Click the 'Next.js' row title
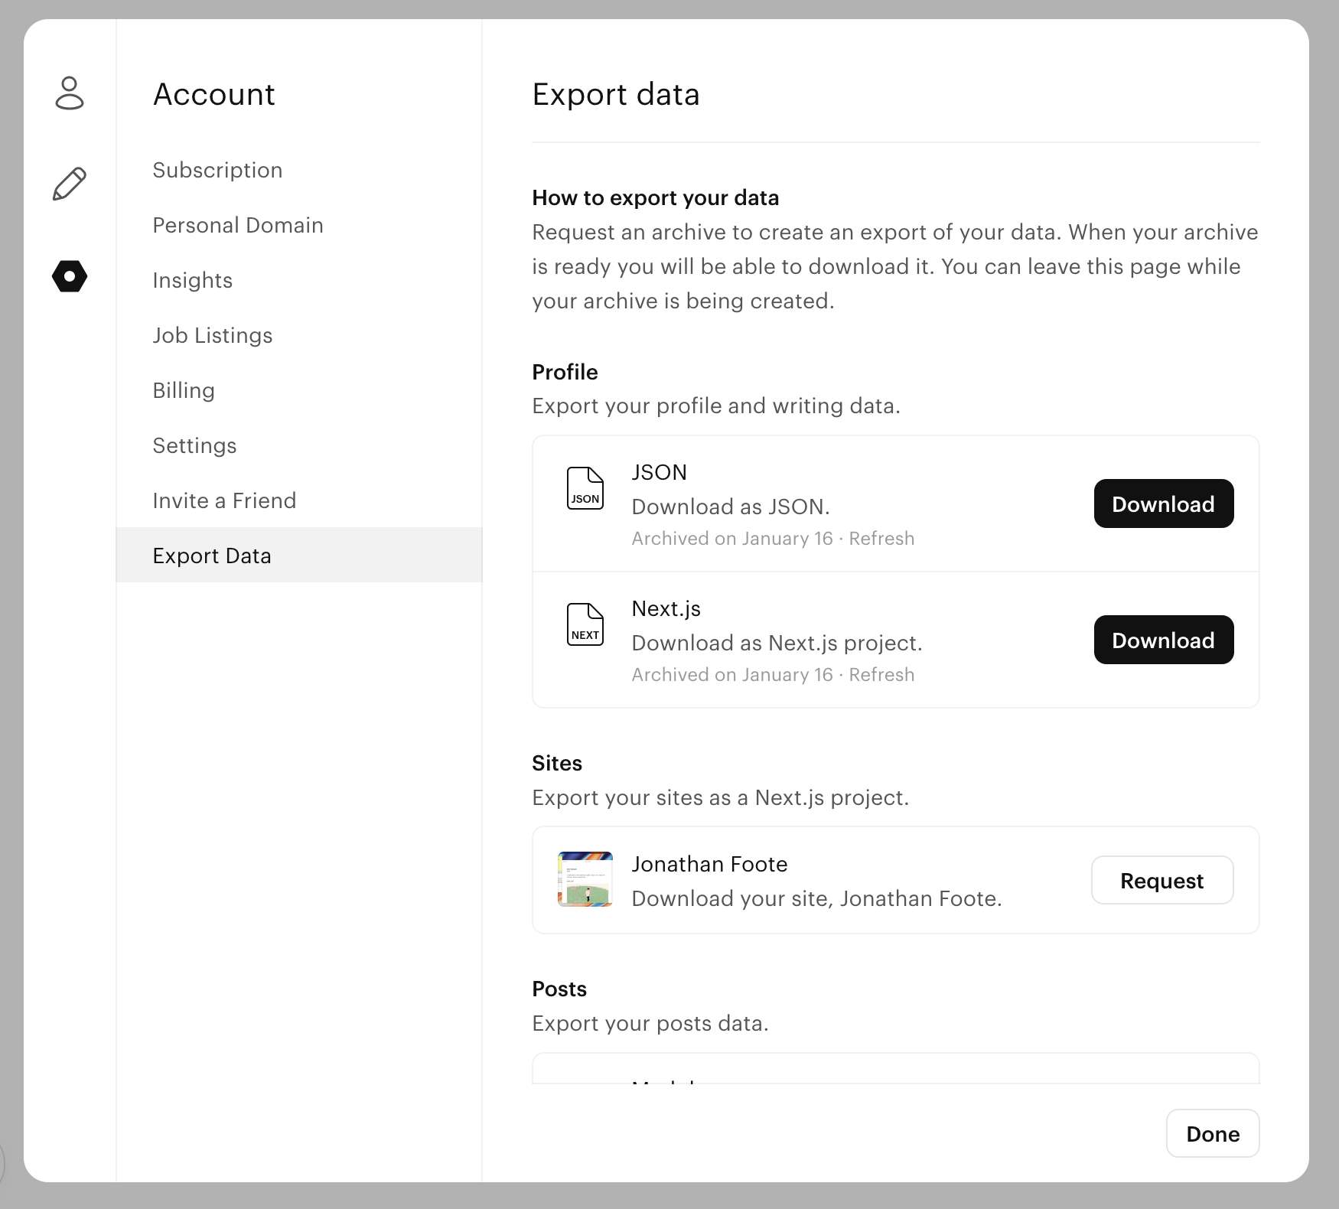 click(x=666, y=608)
